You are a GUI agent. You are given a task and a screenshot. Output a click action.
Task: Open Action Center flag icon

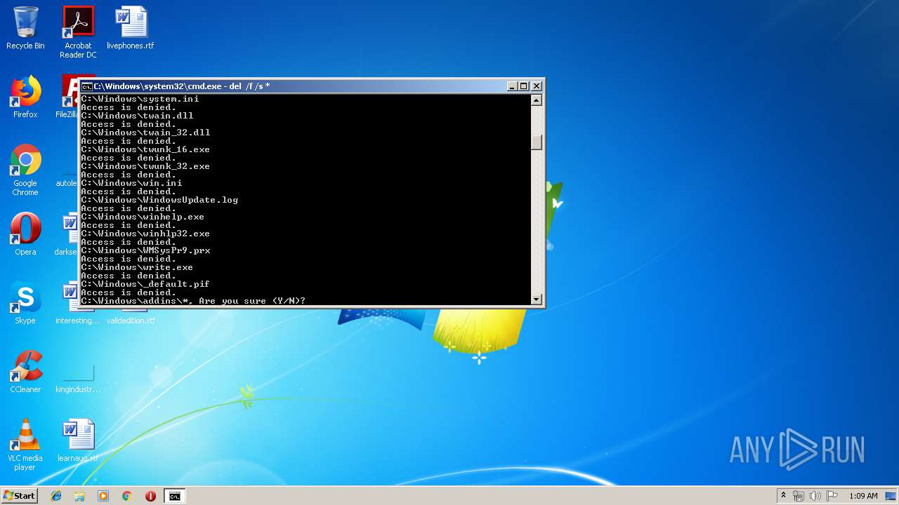tap(832, 496)
